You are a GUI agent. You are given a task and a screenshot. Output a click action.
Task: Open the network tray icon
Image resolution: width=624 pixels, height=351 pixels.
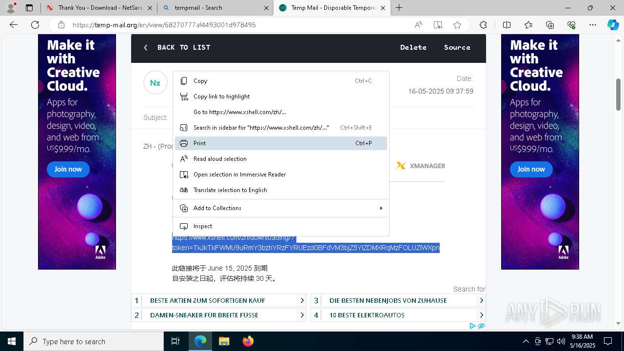pos(549,341)
